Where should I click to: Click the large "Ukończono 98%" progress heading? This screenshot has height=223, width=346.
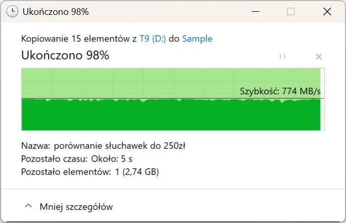[x=65, y=55]
